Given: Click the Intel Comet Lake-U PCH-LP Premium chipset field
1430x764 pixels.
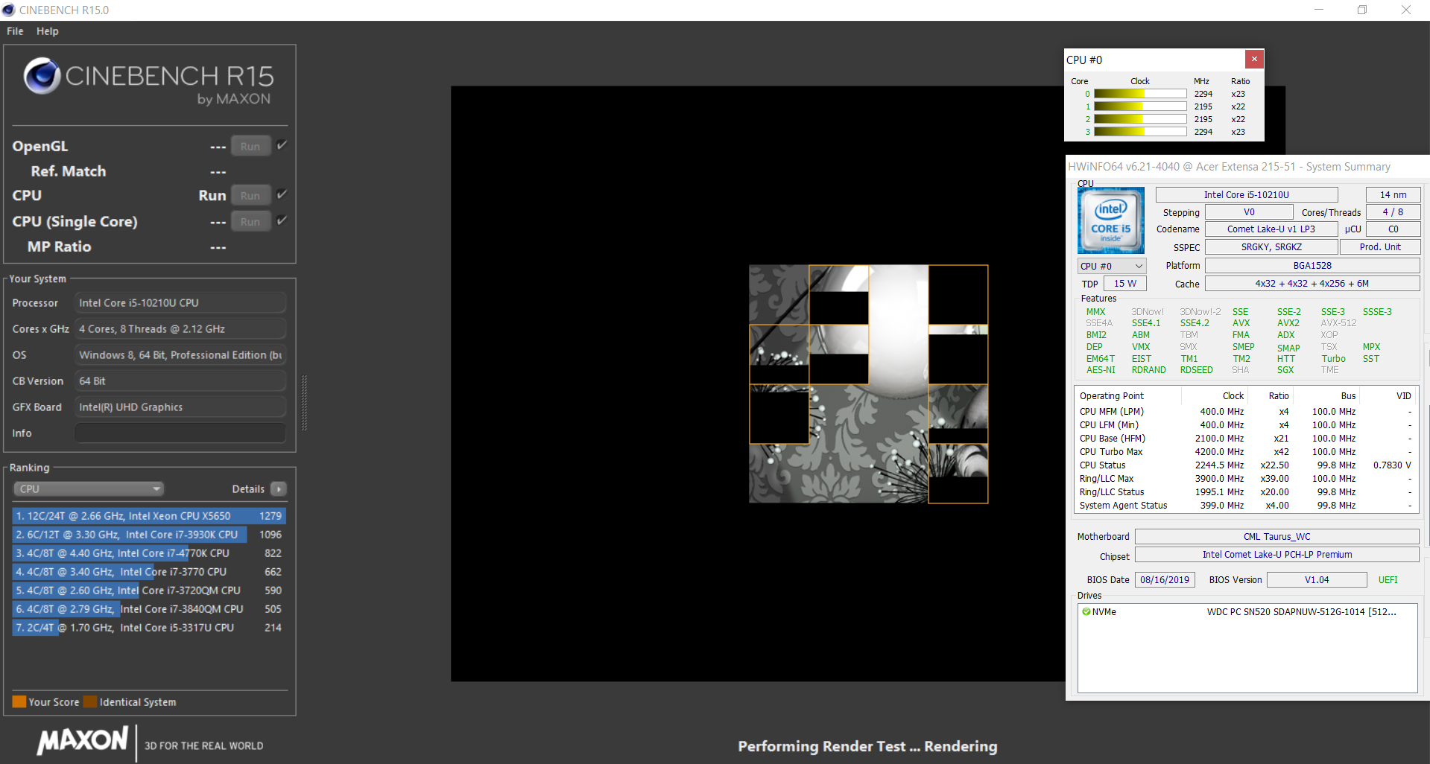Looking at the screenshot, I should [x=1276, y=555].
